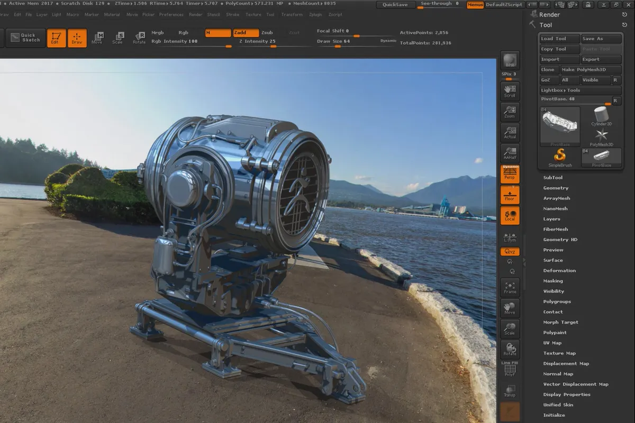The width and height of the screenshot is (635, 423).
Task: Click the Rotate view icon in right shelf
Action: (510, 349)
